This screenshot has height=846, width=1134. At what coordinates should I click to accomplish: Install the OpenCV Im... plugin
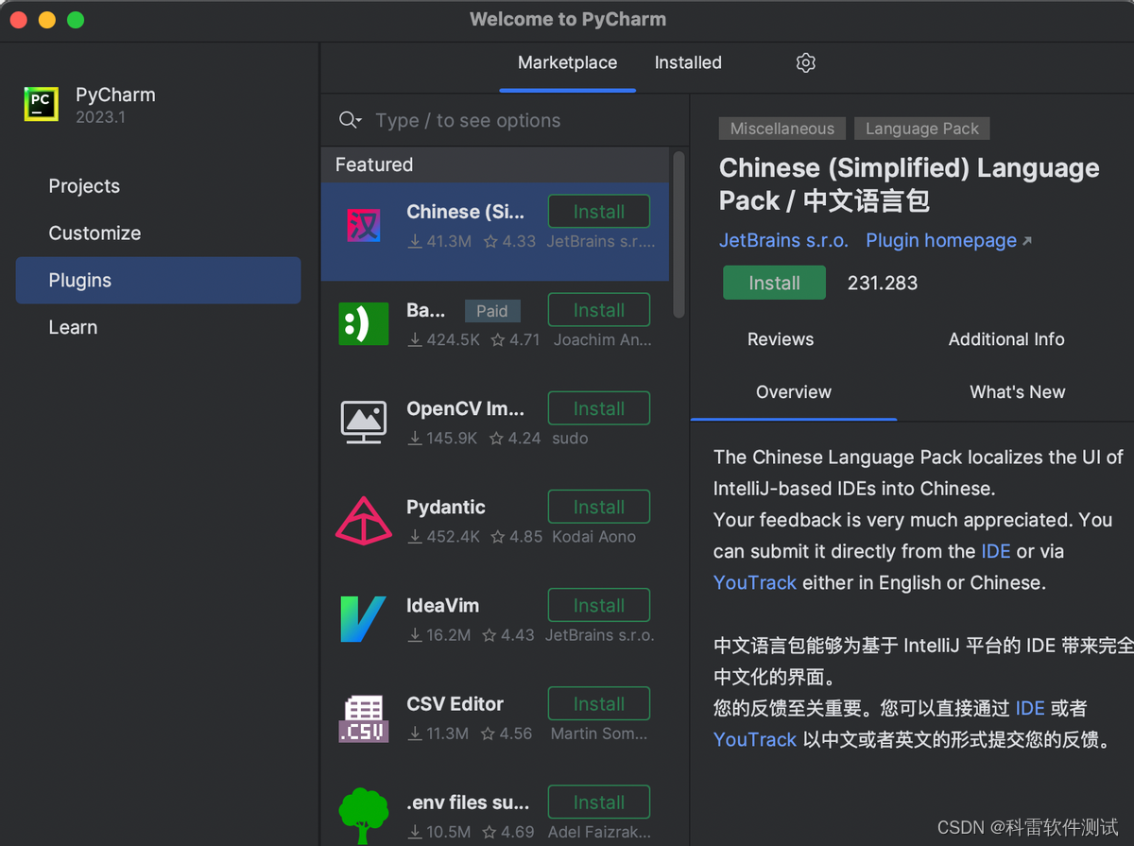click(599, 408)
